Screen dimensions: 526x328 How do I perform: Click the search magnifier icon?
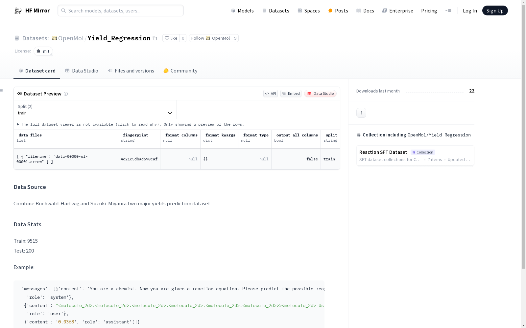pyautogui.click(x=63, y=10)
